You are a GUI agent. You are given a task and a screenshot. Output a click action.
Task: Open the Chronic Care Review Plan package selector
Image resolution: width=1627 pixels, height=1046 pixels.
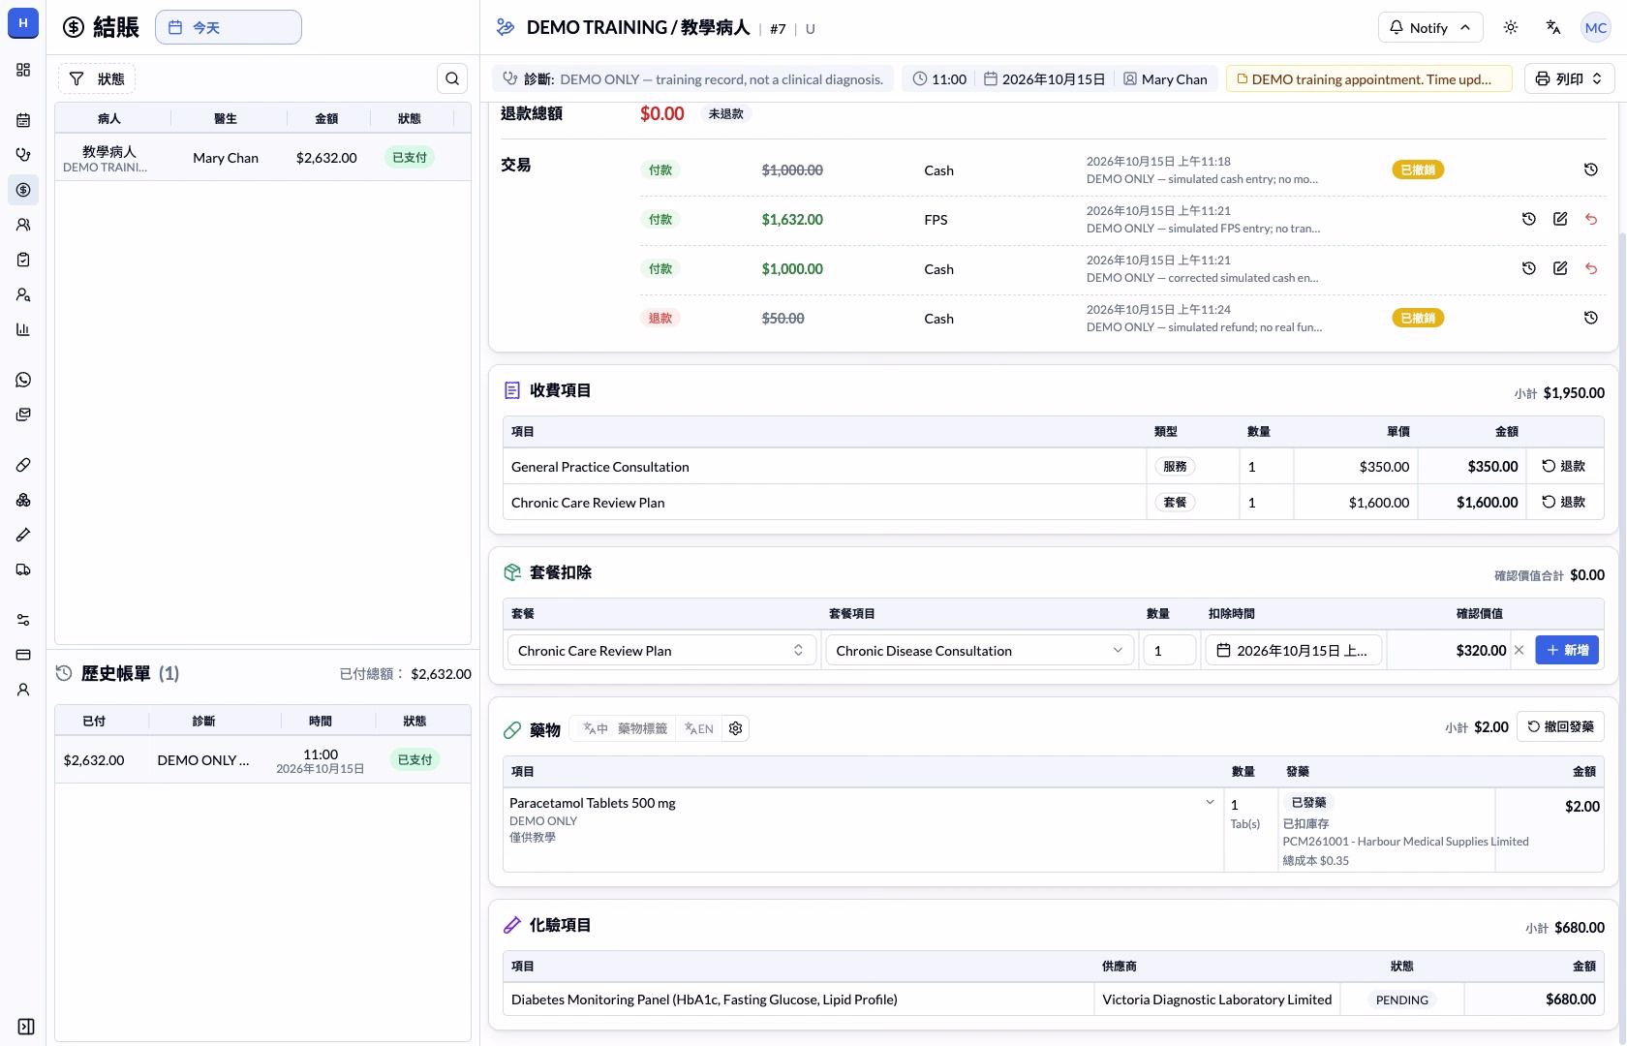click(662, 650)
